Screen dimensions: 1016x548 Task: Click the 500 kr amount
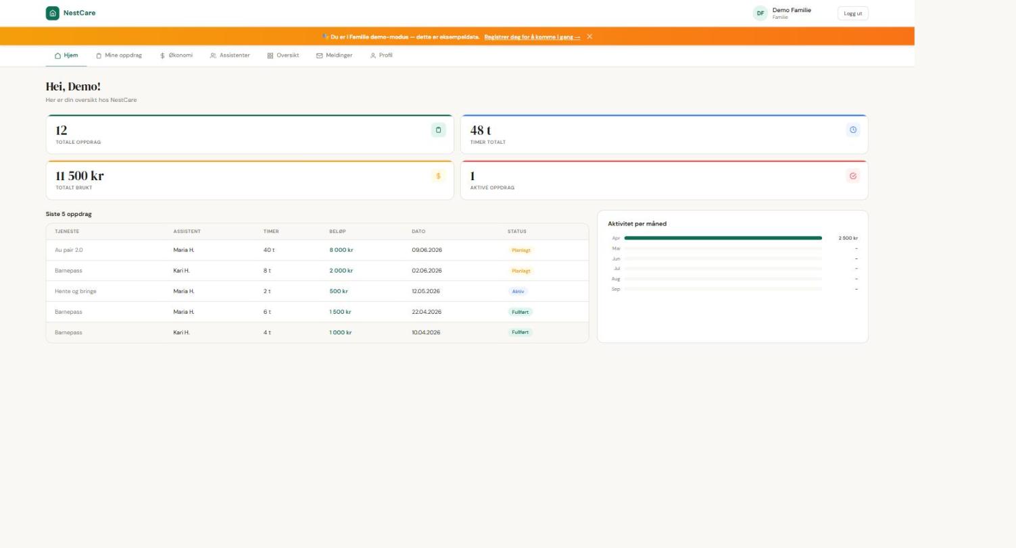(x=339, y=292)
